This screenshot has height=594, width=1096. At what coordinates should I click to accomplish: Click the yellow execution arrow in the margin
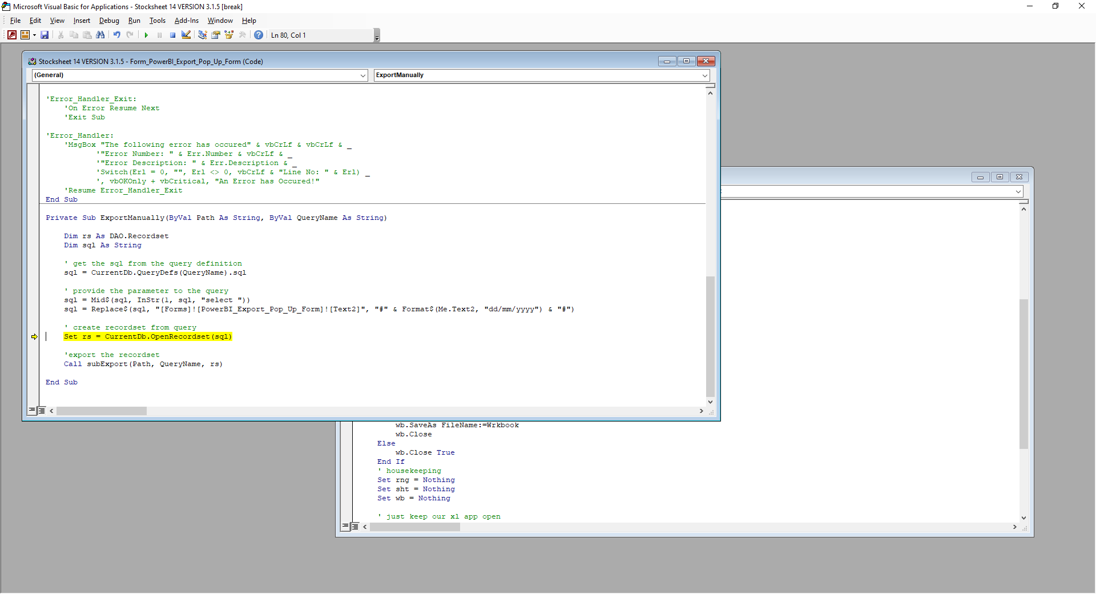[x=34, y=336]
